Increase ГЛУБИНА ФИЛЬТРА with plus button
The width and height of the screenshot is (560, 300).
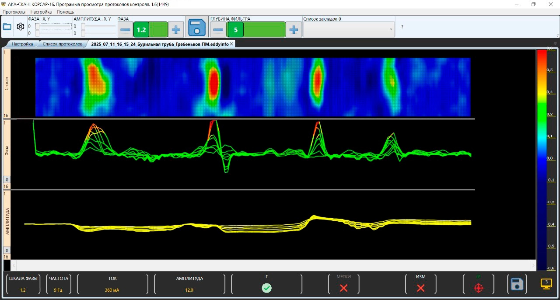coord(294,30)
